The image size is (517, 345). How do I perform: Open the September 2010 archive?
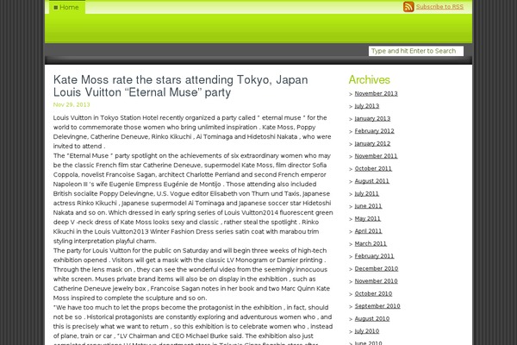pyautogui.click(x=377, y=306)
